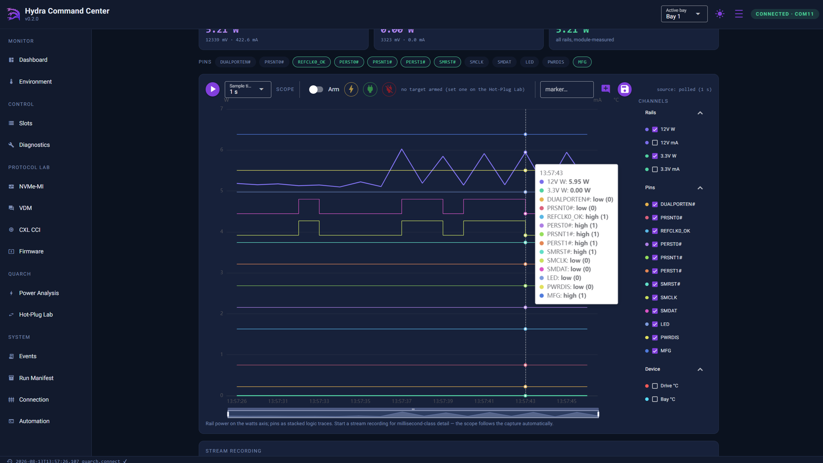Click the purple save capture icon
823x463 pixels.
click(624, 89)
